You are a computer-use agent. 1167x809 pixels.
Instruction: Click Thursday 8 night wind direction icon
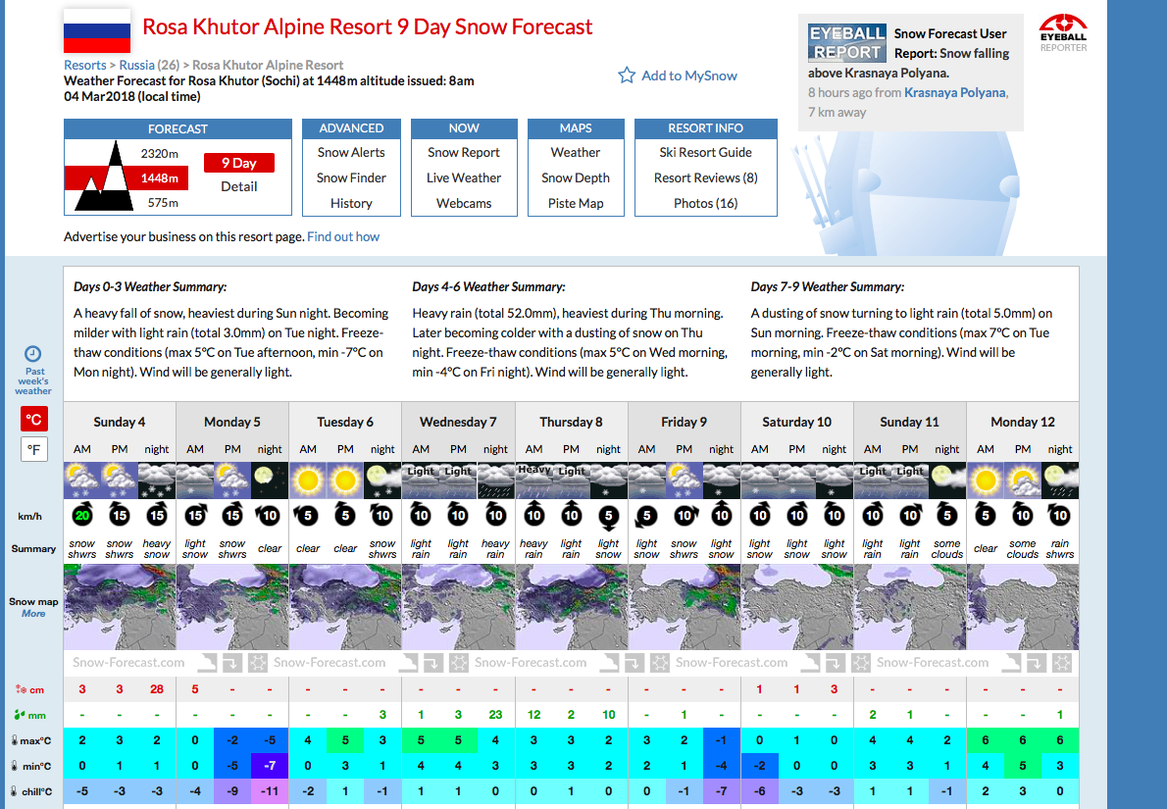pos(608,515)
